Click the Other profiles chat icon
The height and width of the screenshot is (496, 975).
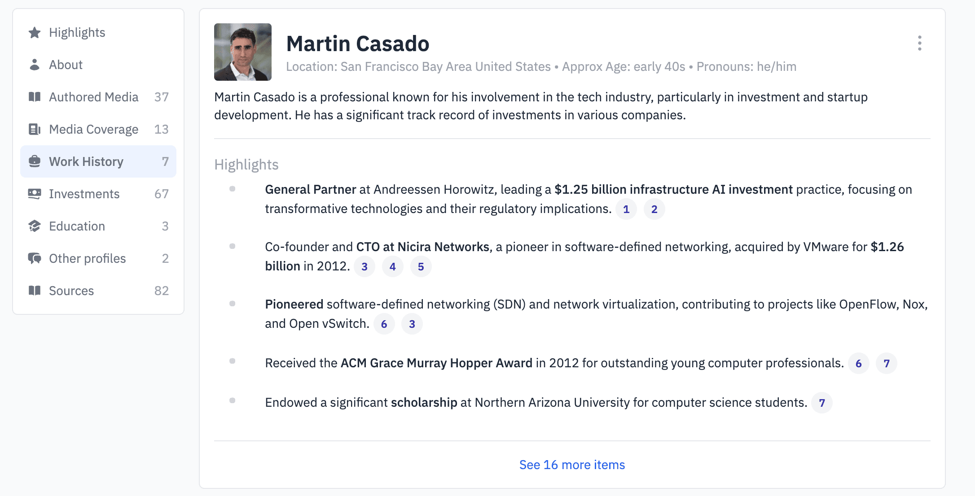[x=35, y=258]
